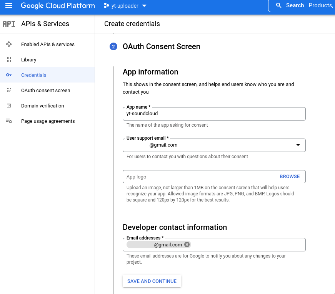
Task: Click the API logo icon
Action: (x=9, y=24)
